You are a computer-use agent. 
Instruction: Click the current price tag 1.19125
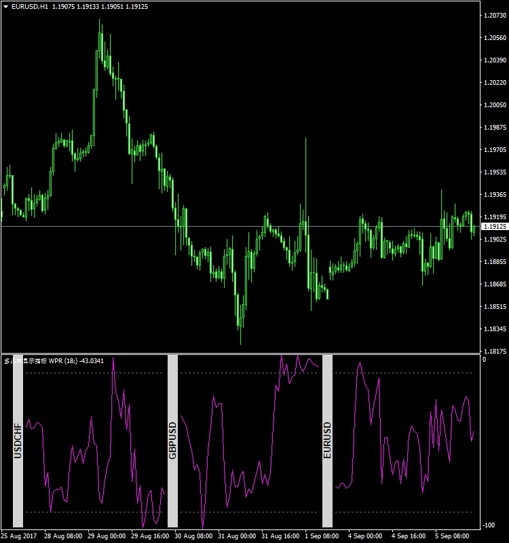[x=493, y=226]
